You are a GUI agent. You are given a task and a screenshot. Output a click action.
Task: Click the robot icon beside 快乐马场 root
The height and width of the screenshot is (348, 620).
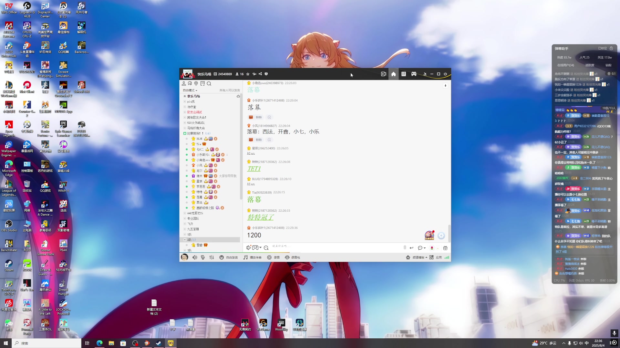[x=238, y=96]
